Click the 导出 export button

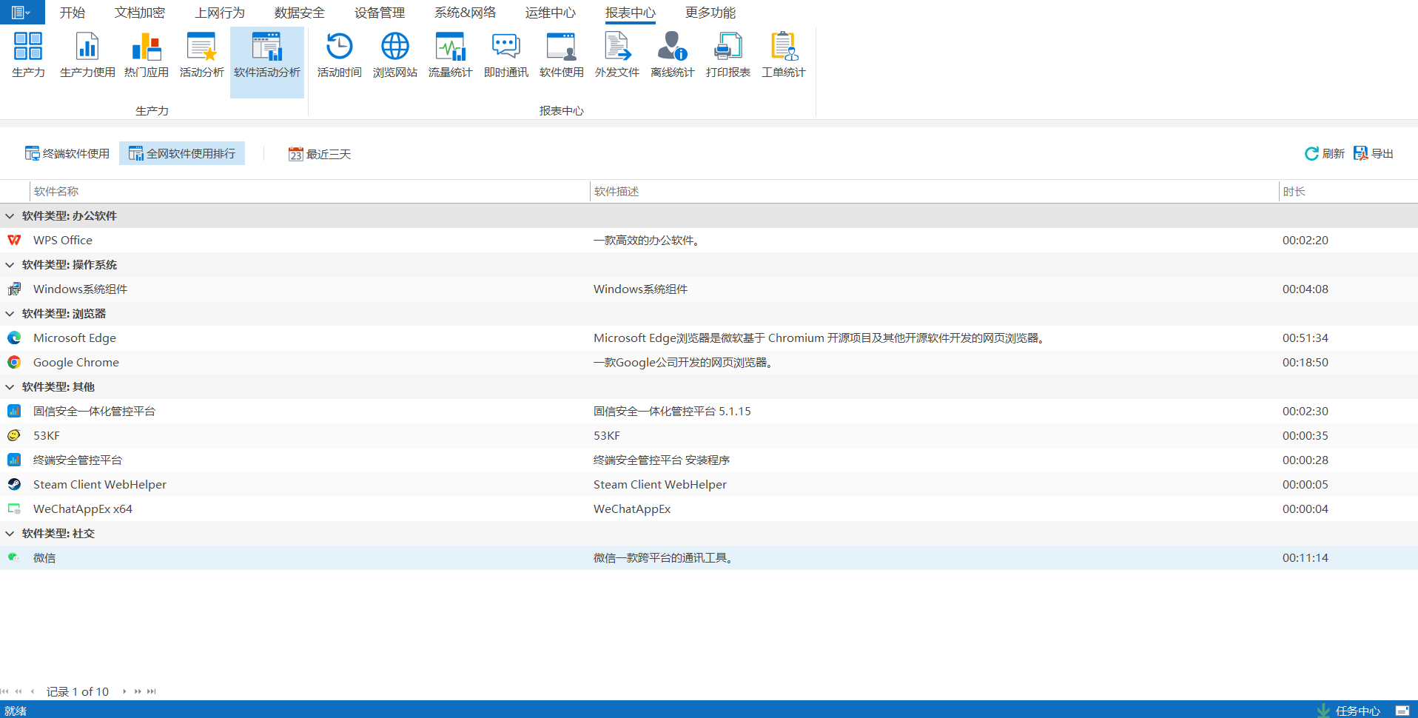tap(1374, 153)
